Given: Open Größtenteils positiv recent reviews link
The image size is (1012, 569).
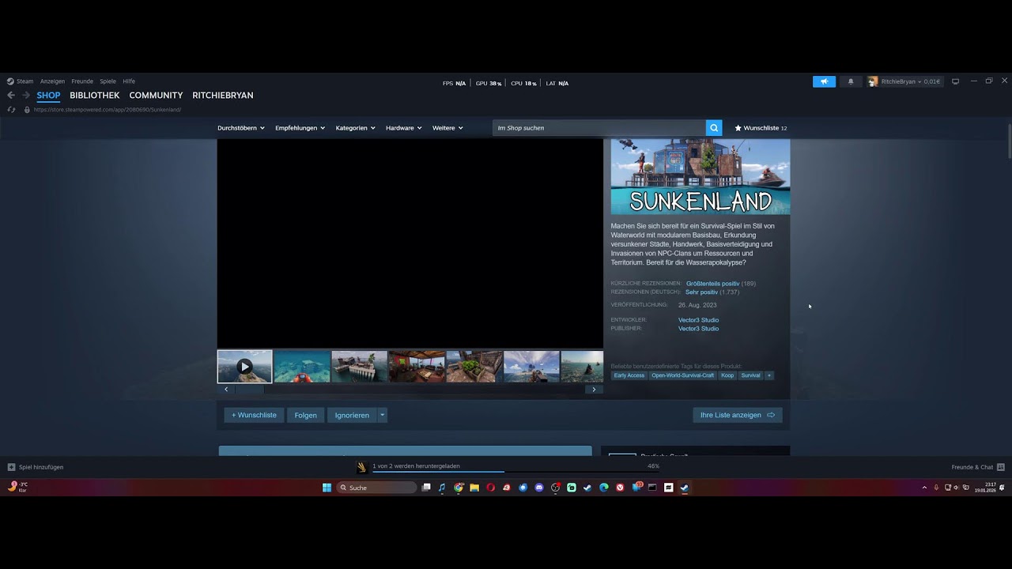Looking at the screenshot, I should click(x=712, y=284).
